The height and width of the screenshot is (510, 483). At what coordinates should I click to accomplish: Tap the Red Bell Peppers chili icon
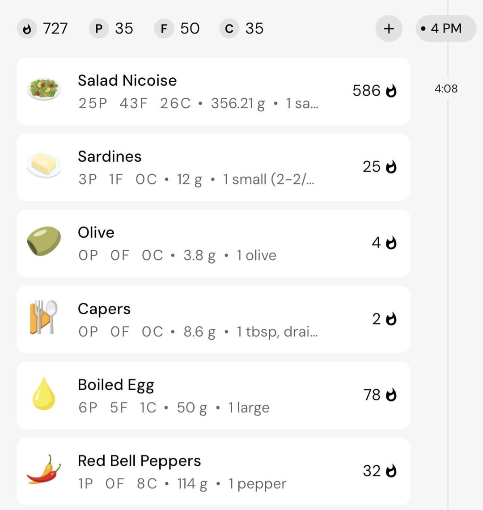43,470
